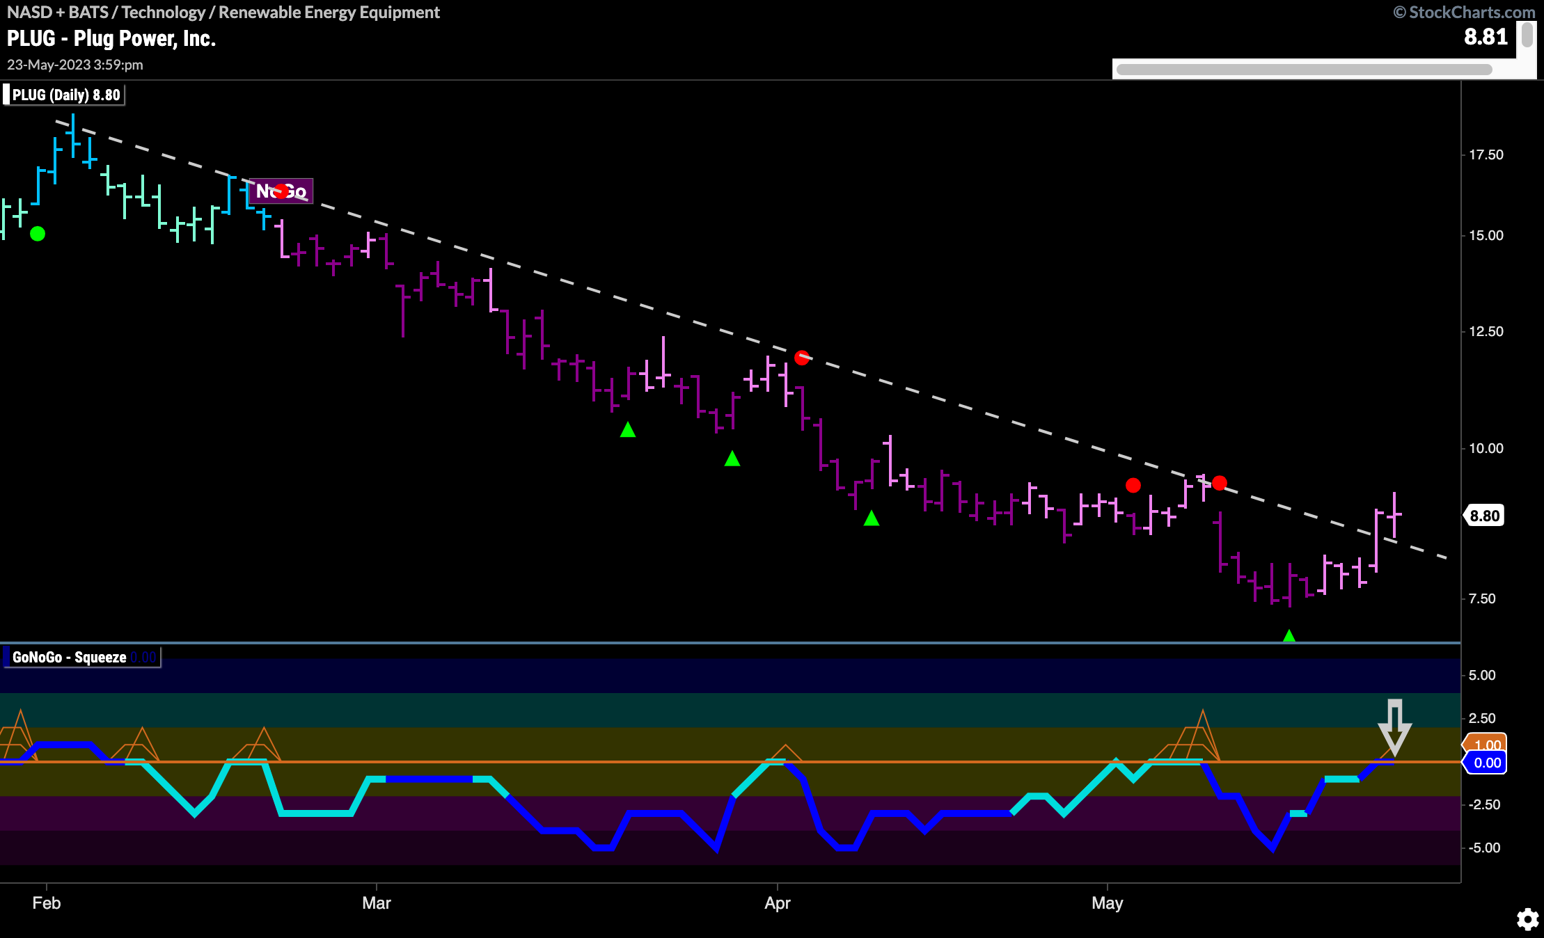Click the 15.00 price axis label

coord(1486,235)
